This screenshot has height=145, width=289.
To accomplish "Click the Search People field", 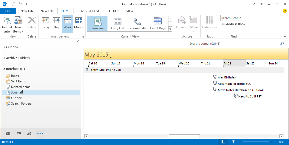I will [234, 18].
